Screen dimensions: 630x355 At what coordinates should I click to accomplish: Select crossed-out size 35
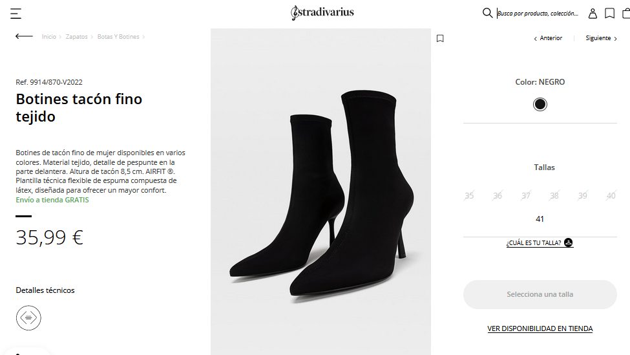pos(469,196)
